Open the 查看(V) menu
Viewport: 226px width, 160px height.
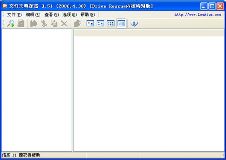[x=52, y=15]
